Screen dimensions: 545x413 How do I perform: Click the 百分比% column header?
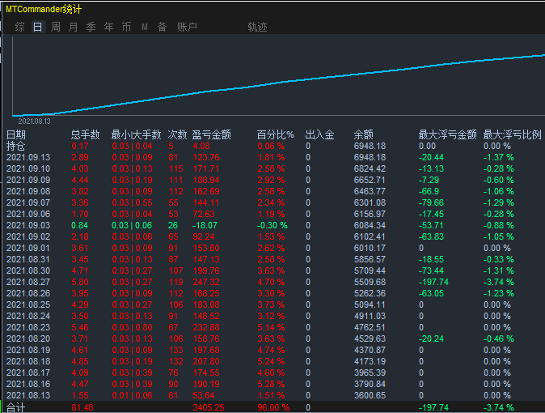click(275, 134)
